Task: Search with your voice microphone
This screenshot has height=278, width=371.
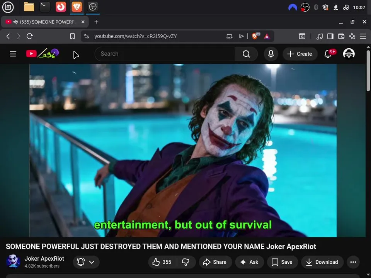Action: click(x=271, y=54)
